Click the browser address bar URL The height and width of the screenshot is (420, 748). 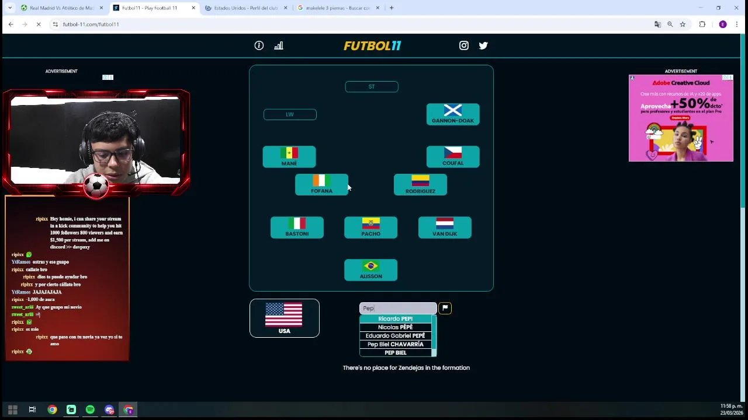click(91, 24)
